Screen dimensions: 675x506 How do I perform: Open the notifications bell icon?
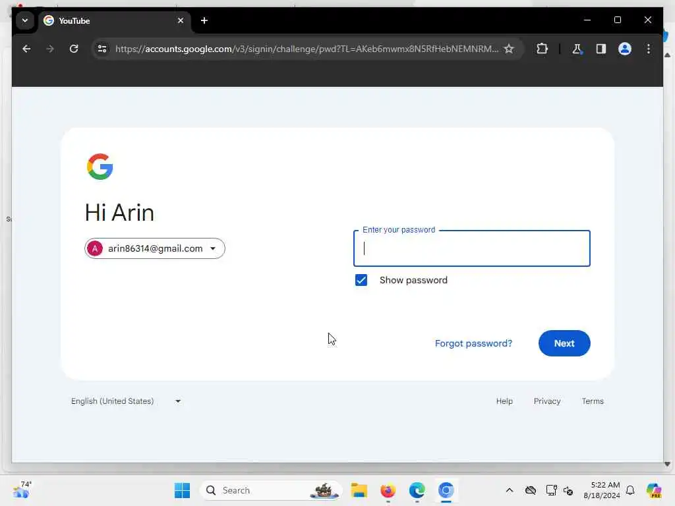[630, 490]
